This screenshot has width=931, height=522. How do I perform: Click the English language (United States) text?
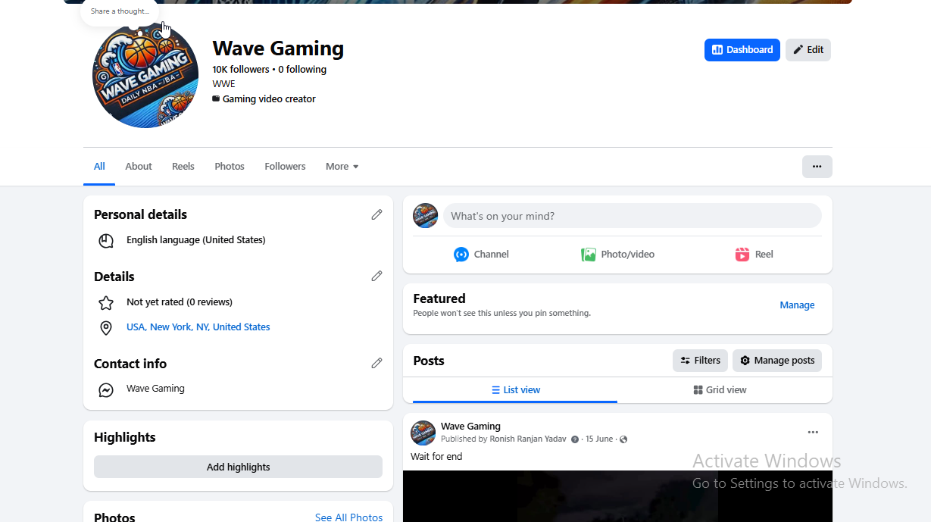coord(196,240)
